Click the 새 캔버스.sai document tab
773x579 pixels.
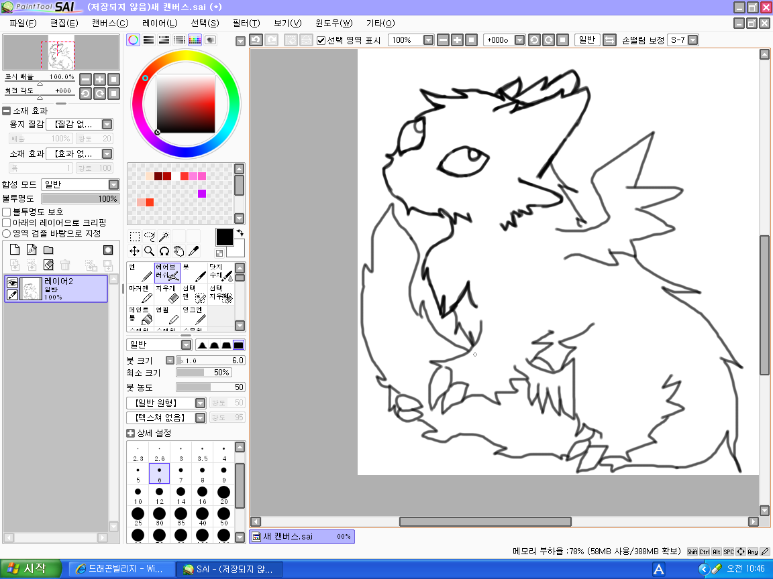coord(302,537)
